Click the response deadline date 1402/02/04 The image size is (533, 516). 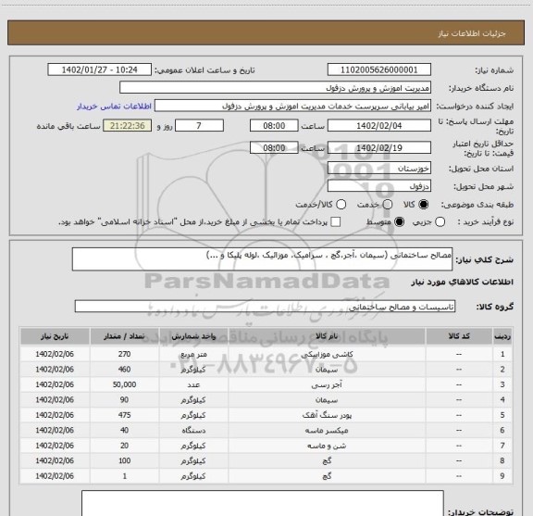(379, 126)
